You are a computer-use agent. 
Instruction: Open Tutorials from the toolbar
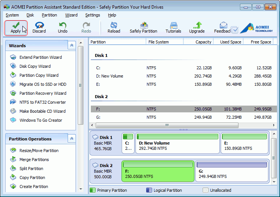click(173, 28)
